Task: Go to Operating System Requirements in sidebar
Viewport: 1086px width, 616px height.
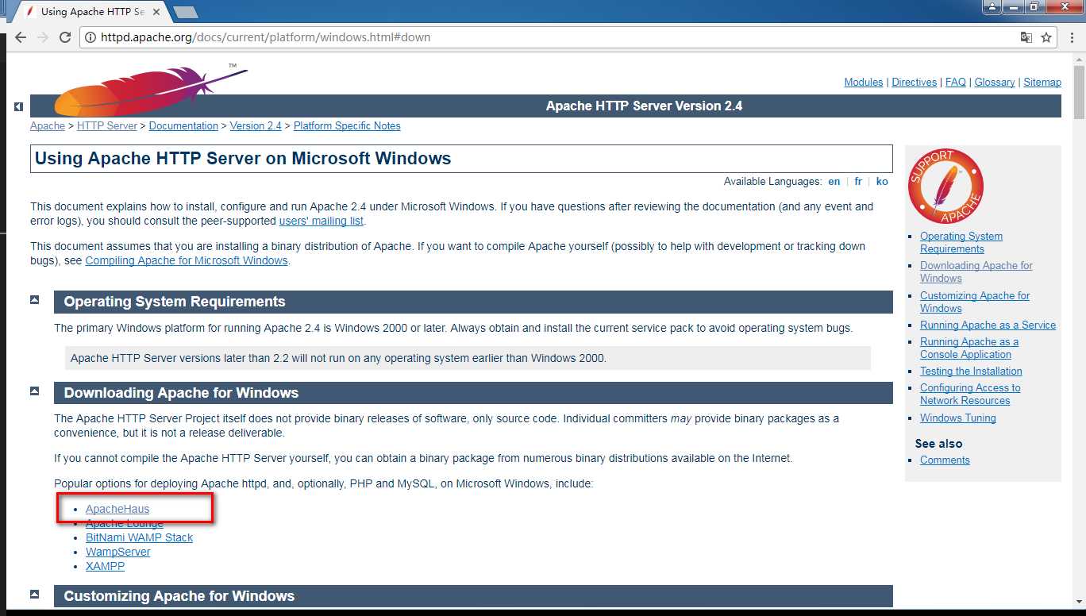Action: [961, 243]
